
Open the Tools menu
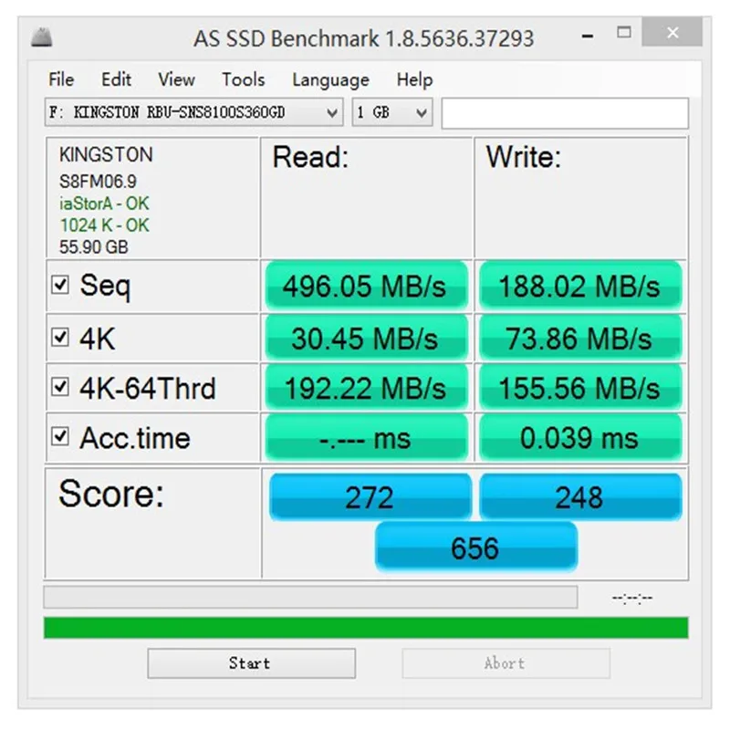point(243,79)
